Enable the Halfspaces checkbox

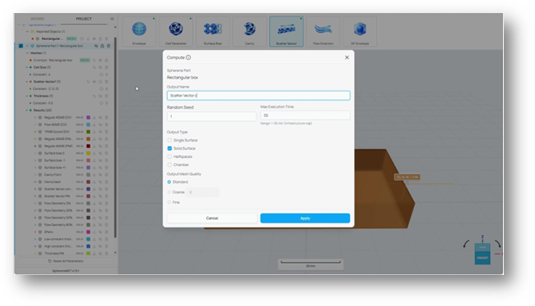click(169, 156)
